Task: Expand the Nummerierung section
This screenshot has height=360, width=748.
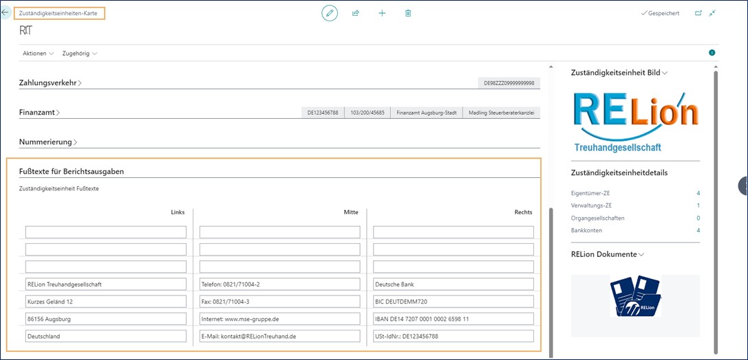Action: 48,142
